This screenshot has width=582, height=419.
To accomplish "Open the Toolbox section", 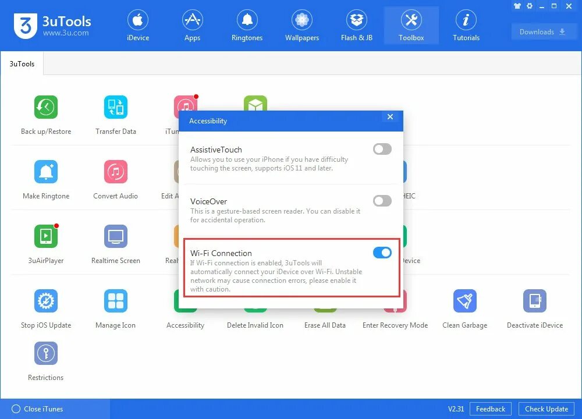I will (x=411, y=25).
